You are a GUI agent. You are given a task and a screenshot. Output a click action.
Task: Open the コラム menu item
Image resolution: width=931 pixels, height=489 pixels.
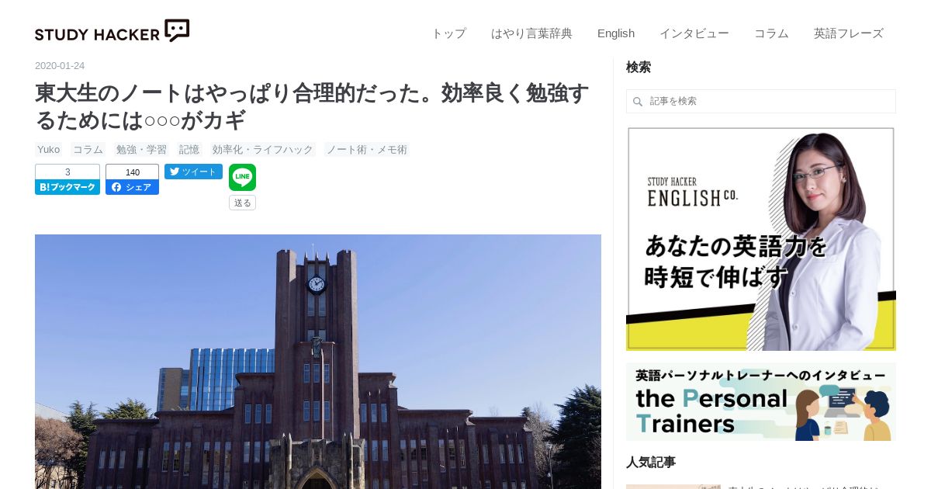pyautogui.click(x=771, y=33)
